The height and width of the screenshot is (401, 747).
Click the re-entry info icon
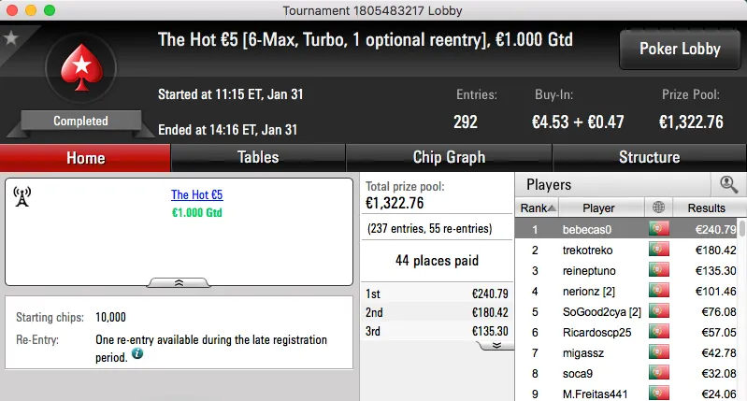pyautogui.click(x=137, y=354)
